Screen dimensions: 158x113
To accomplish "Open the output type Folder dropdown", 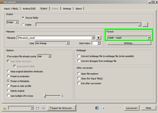I will click(13, 22).
